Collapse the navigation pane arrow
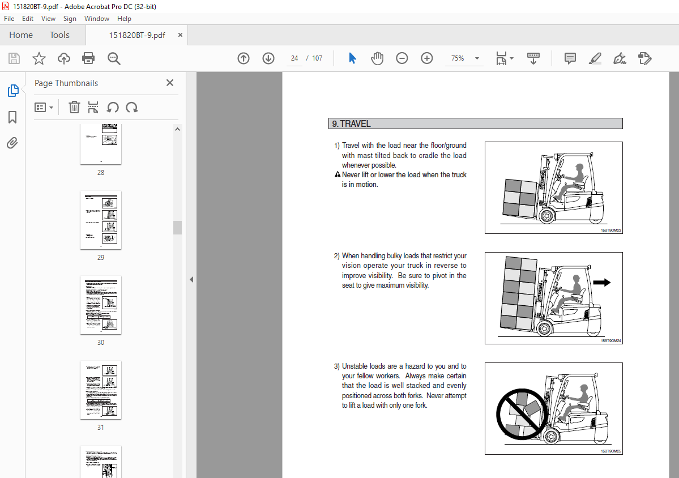The image size is (679, 478). (x=191, y=279)
